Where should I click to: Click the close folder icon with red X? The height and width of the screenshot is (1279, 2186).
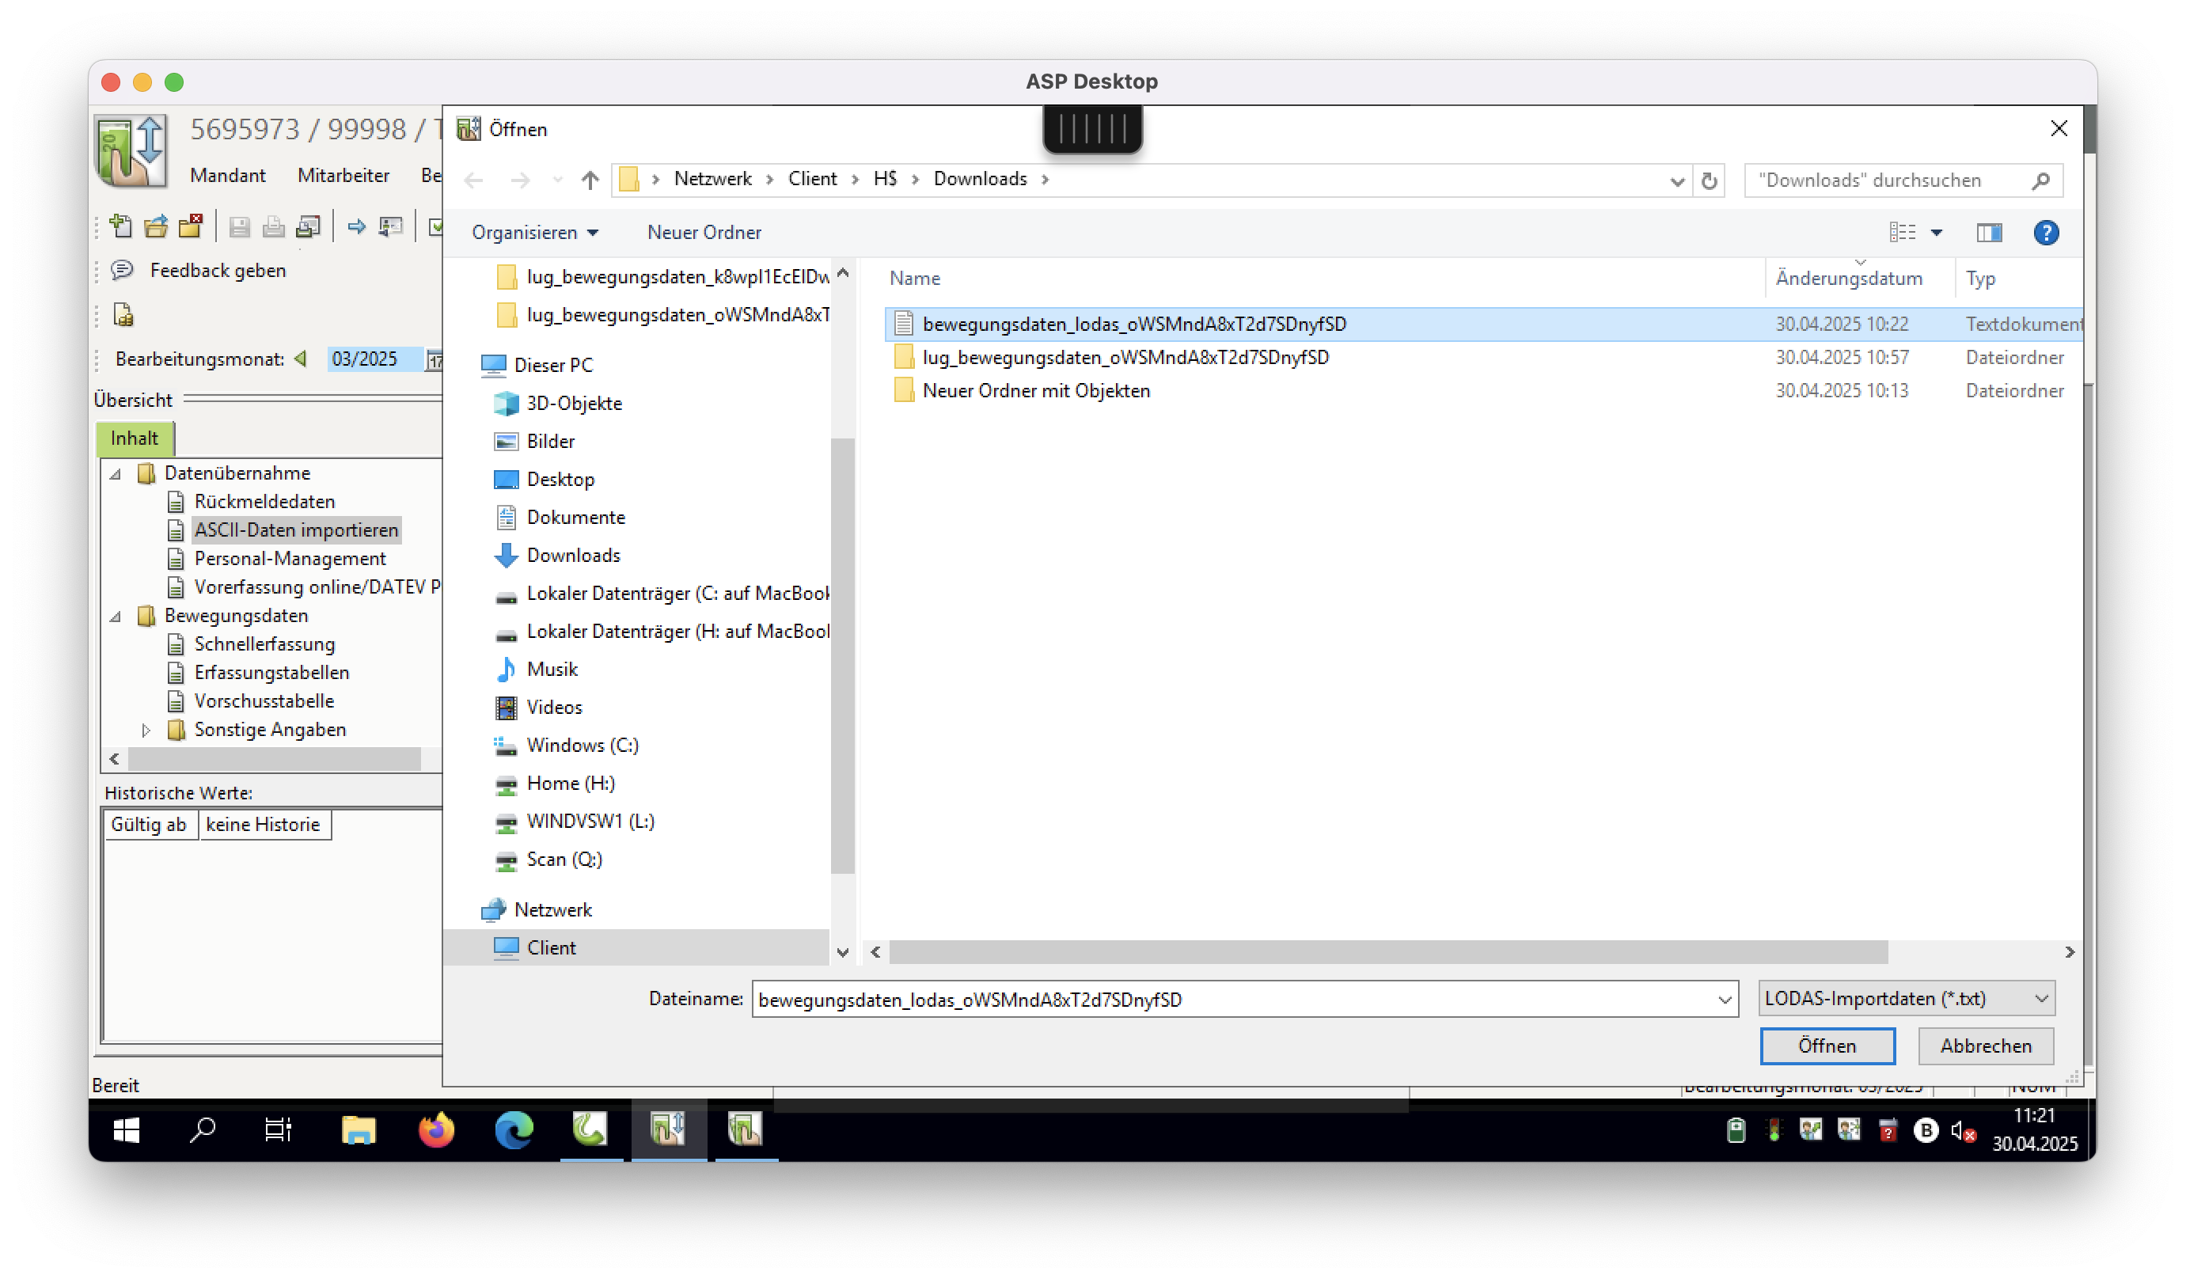(191, 226)
